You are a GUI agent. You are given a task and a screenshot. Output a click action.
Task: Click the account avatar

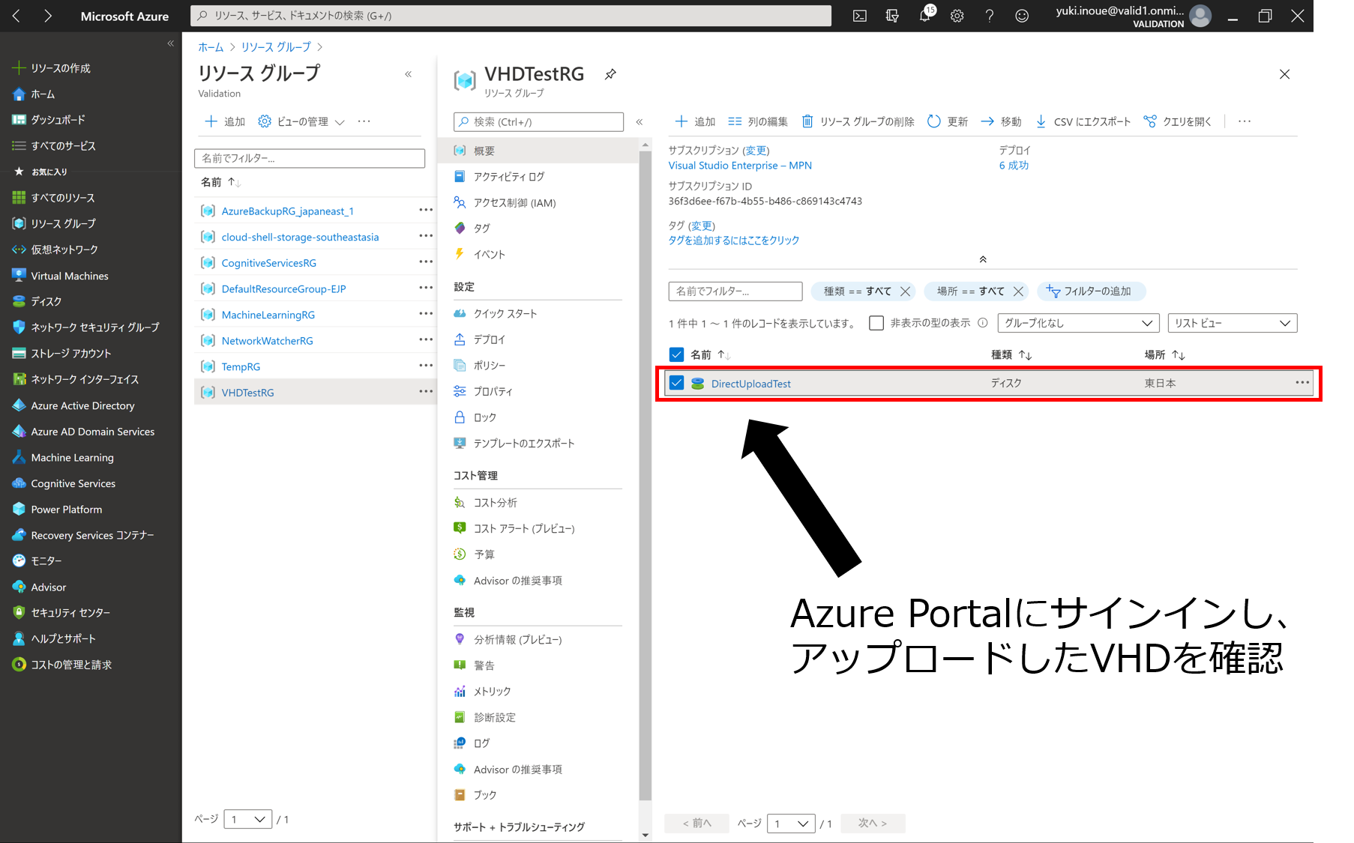(1200, 16)
